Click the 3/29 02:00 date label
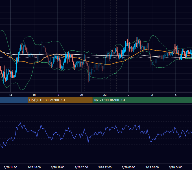The image size is (192, 170). point(152,167)
